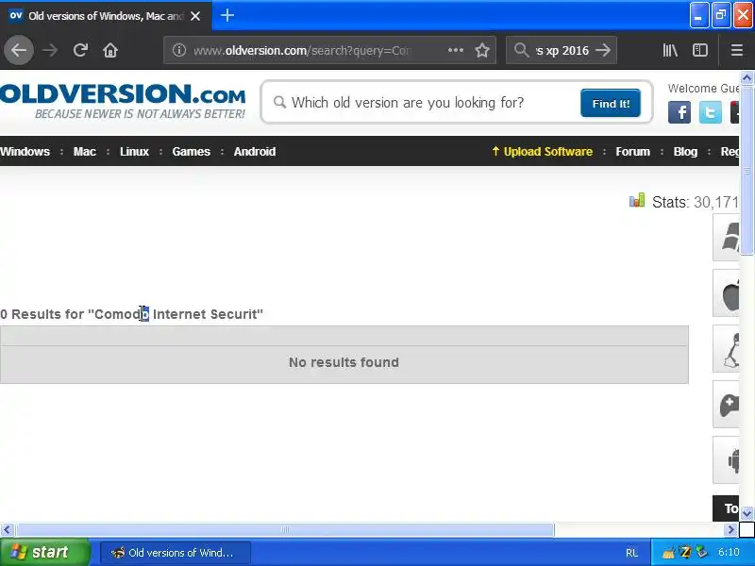
Task: Click the Windows logo side button
Action: 726,237
